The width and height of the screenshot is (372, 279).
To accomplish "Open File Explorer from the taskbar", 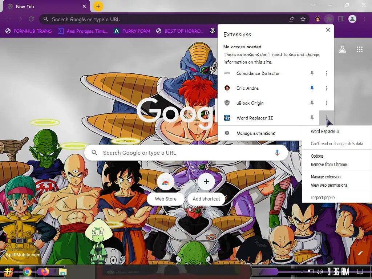I will (x=62, y=272).
